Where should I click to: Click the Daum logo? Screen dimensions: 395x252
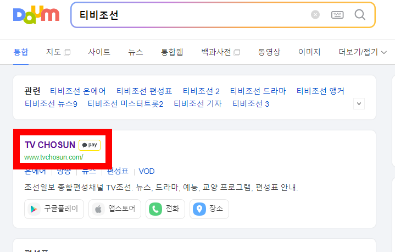pos(36,15)
